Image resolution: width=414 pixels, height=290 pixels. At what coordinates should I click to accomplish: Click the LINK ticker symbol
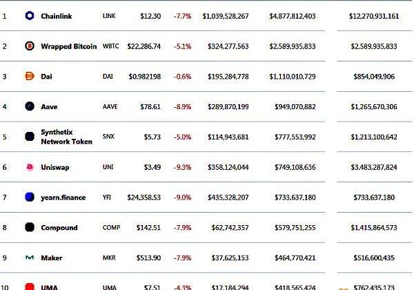click(109, 16)
